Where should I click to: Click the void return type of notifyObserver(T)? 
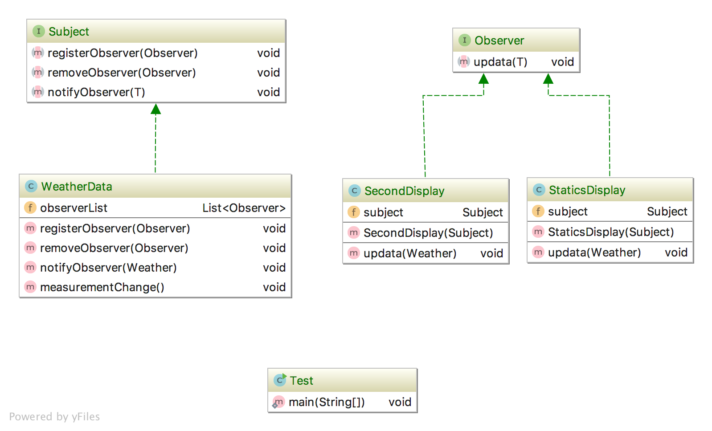click(x=268, y=92)
